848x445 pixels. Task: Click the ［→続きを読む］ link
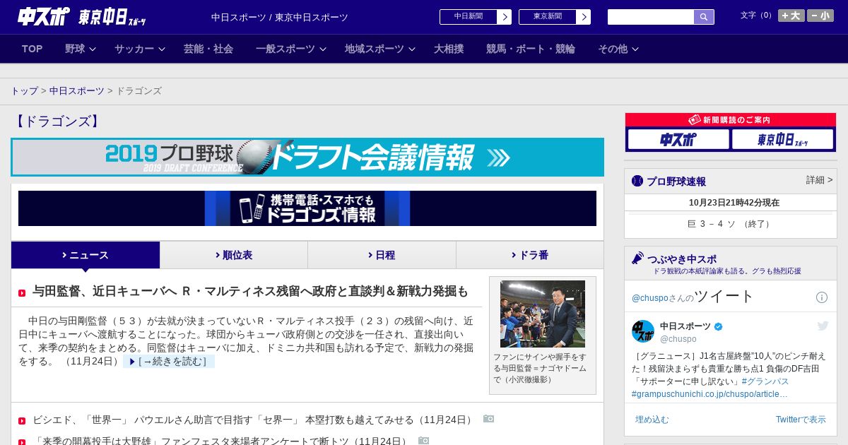tap(169, 362)
